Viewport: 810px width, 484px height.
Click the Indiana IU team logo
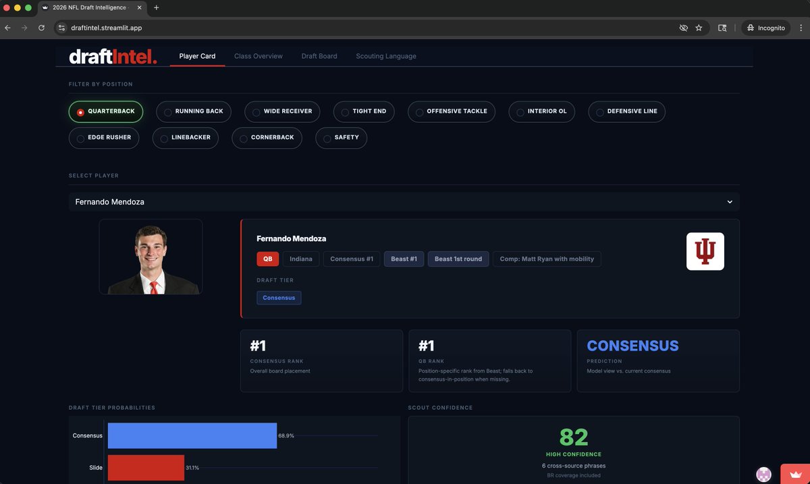click(x=705, y=251)
